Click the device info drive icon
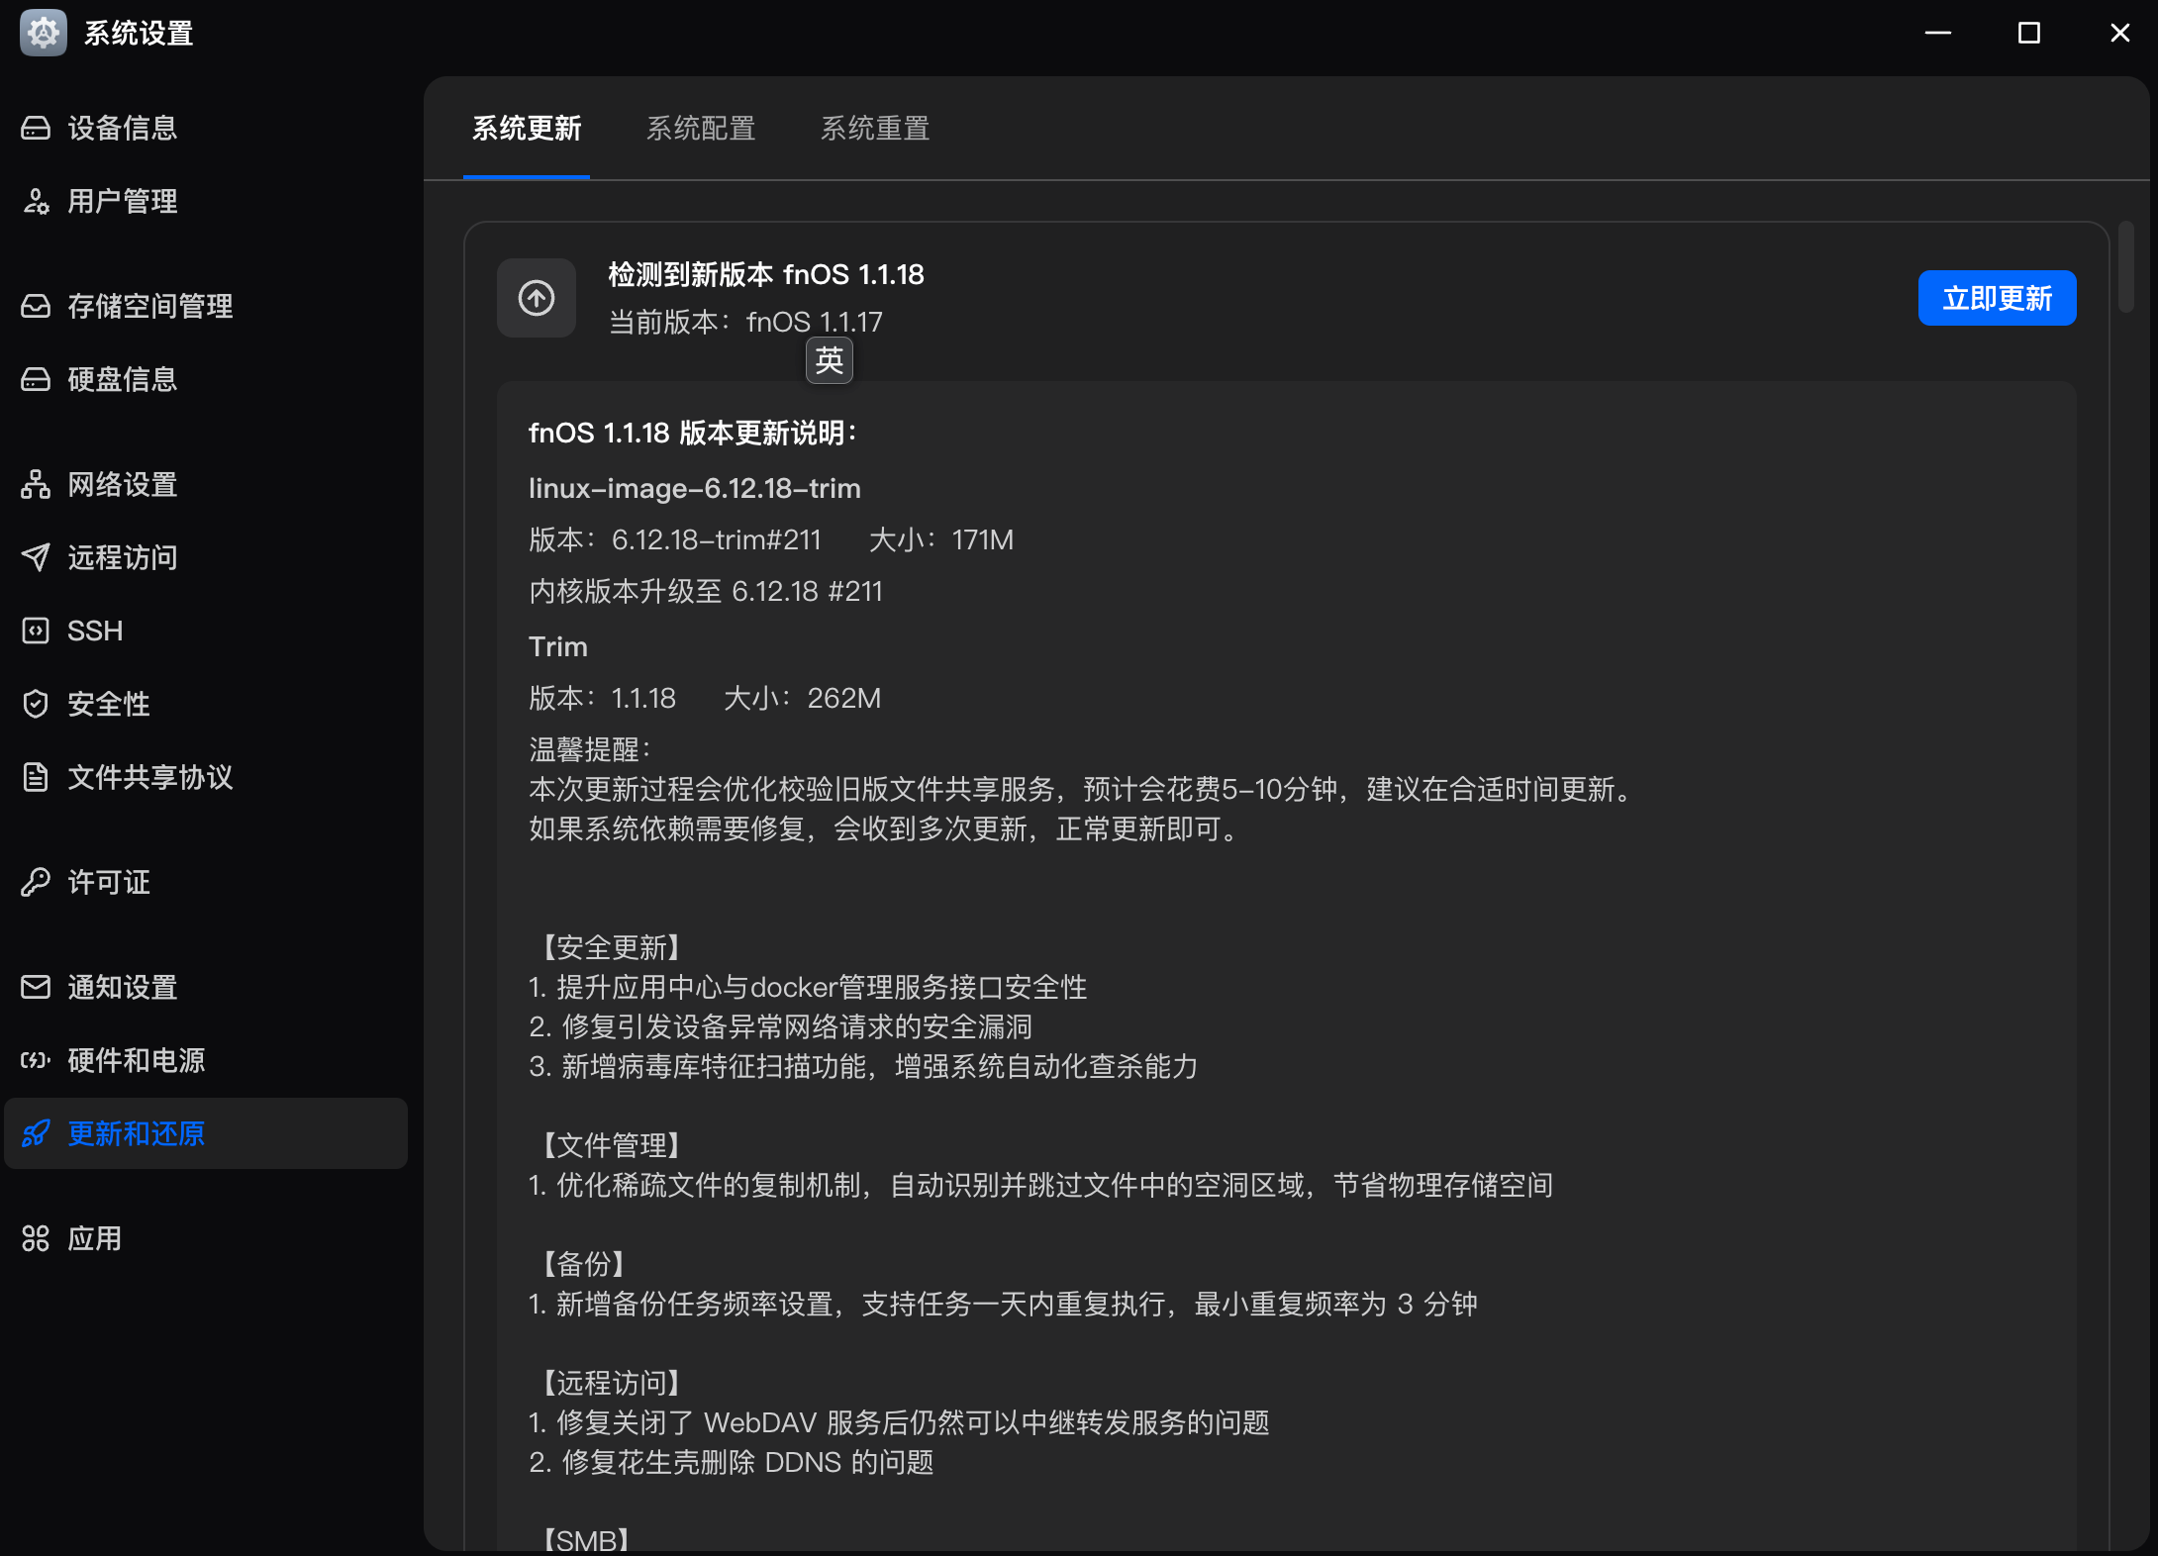Image resolution: width=2158 pixels, height=1556 pixels. 36,128
